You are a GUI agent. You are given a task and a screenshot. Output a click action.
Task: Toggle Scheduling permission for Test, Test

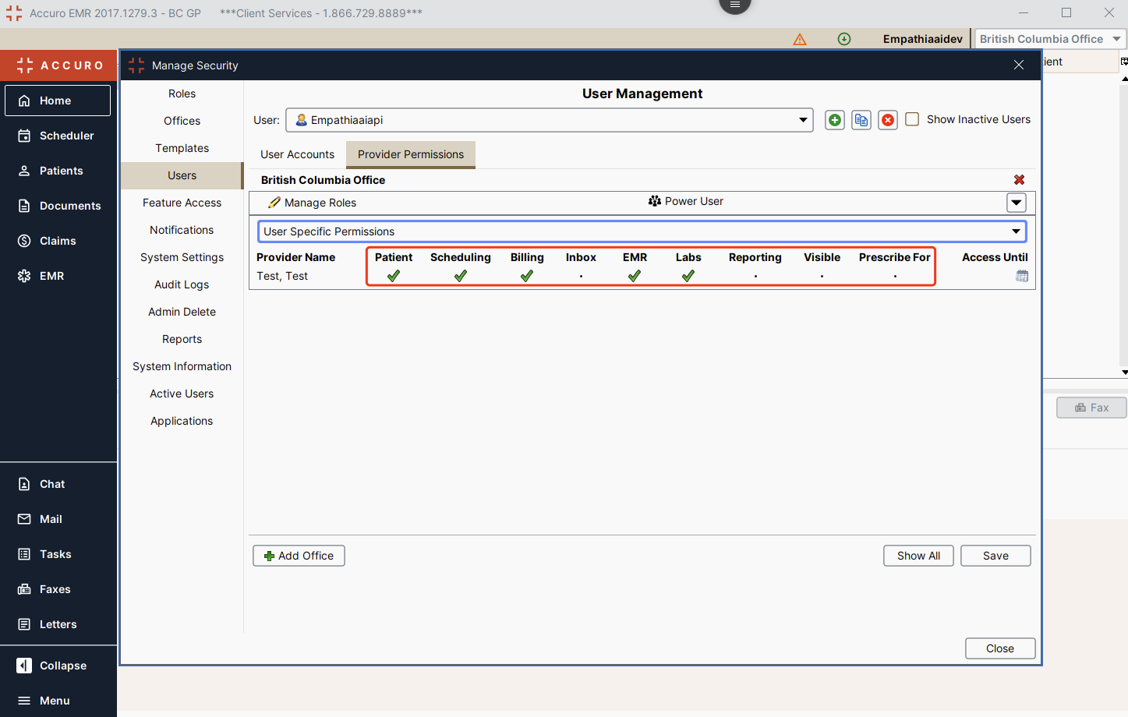[x=461, y=276]
